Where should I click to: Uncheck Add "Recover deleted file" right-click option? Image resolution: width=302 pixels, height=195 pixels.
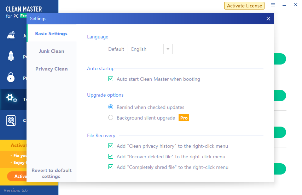[111, 156]
